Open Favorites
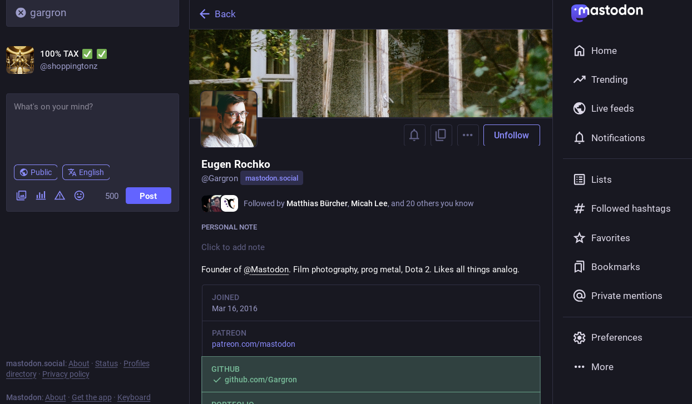Viewport: 692px width, 404px height. pyautogui.click(x=602, y=238)
